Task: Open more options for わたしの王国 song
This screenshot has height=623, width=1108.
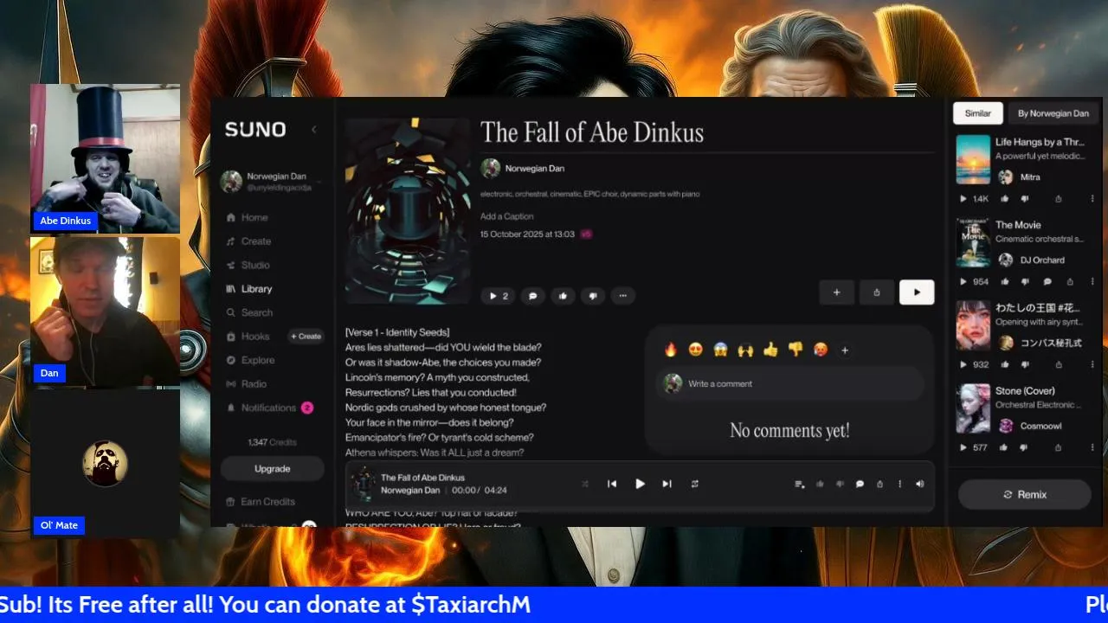Action: (1092, 364)
